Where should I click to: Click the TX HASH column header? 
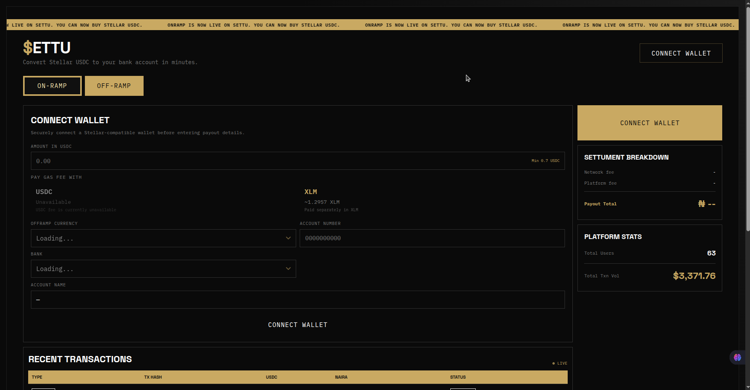tap(153, 377)
